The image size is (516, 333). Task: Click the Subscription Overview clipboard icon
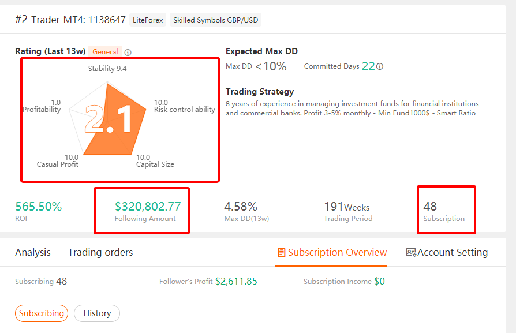281,252
